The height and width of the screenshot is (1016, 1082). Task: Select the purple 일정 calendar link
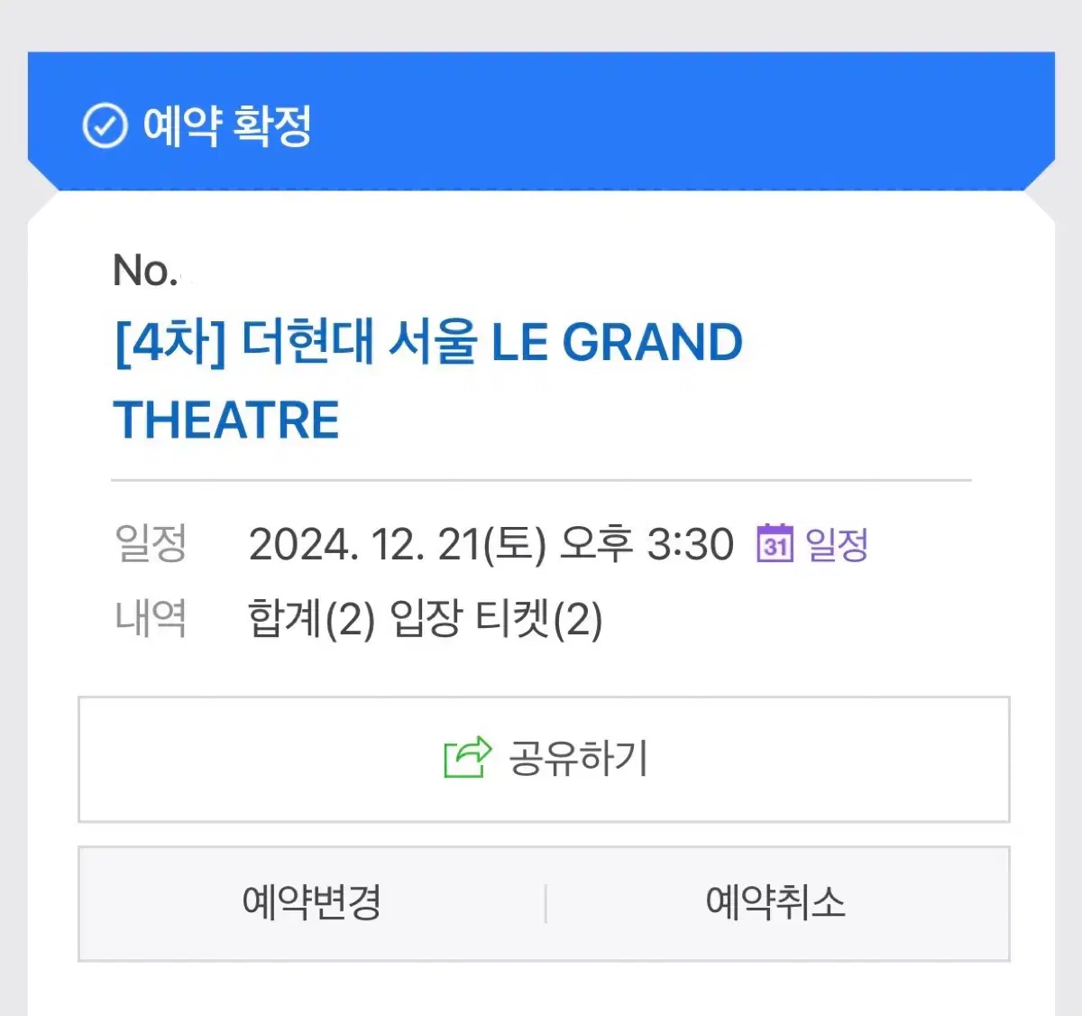[837, 544]
